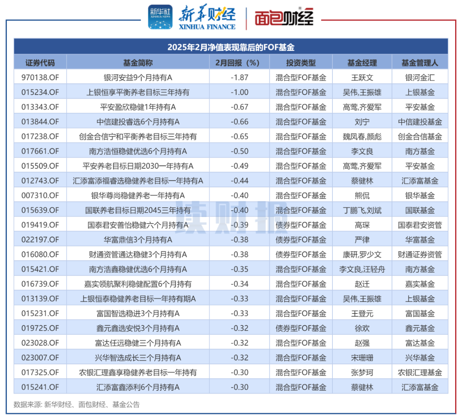Select 国泰君安善怡稳健六个月持有A row name
The width and height of the screenshot is (462, 420).
click(x=138, y=225)
